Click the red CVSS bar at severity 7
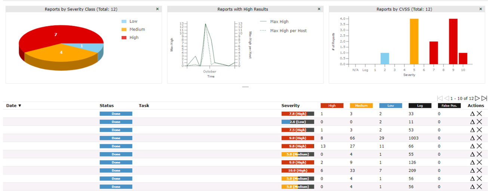This screenshot has width=488, height=191. 433,53
